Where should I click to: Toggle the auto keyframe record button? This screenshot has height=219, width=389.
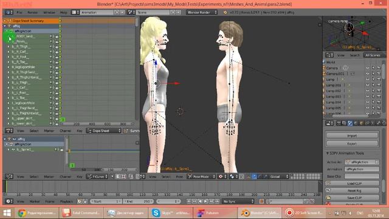pos(261,201)
